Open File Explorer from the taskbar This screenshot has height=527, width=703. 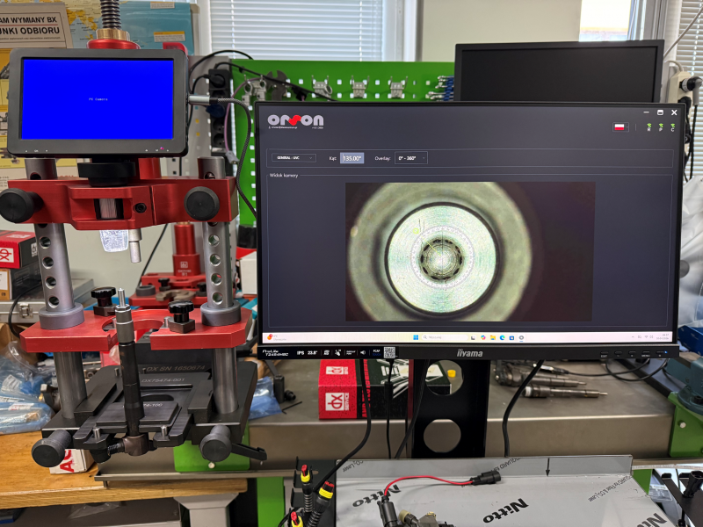pos(495,336)
